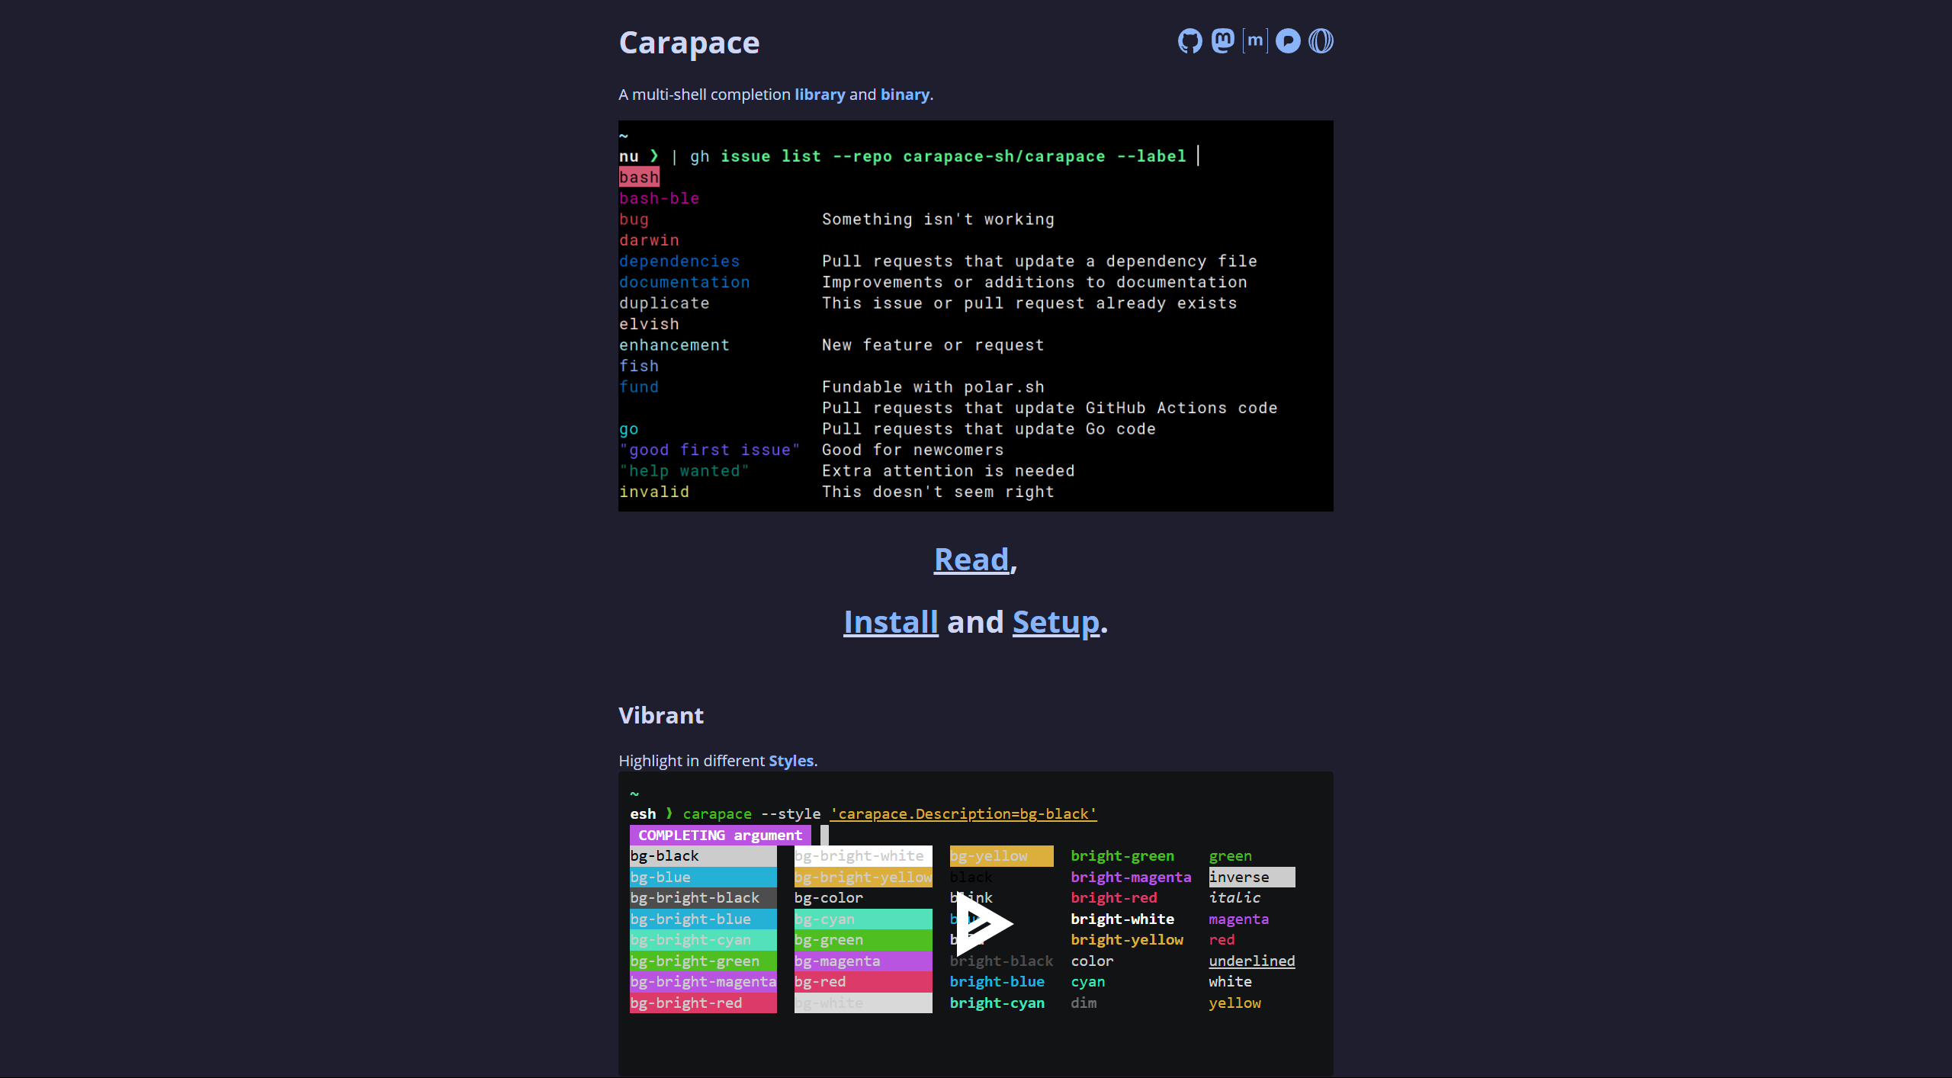The width and height of the screenshot is (1952, 1078).
Task: Click the 'bg-bright-red' style swatch
Action: point(703,1003)
